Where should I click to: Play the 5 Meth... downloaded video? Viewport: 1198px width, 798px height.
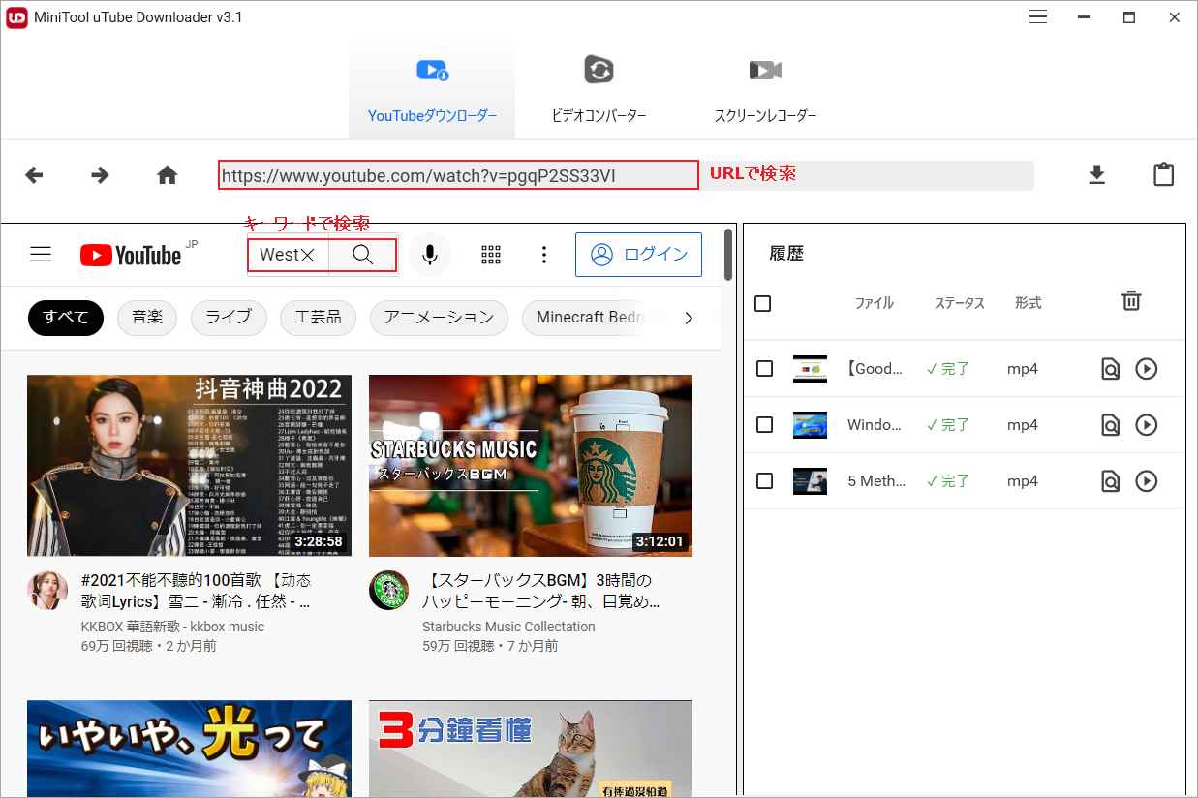click(1147, 481)
